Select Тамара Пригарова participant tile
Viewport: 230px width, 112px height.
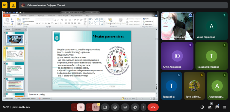click(x=211, y=56)
